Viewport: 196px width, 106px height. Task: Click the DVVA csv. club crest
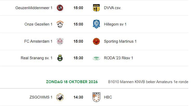(x=96, y=8)
